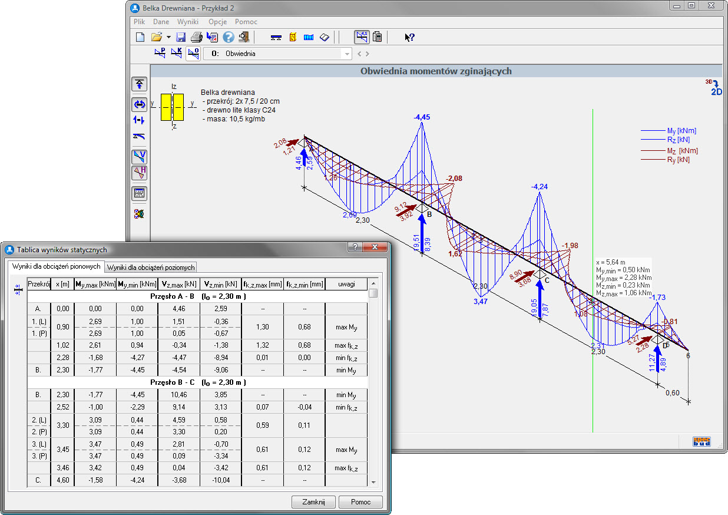The width and height of the screenshot is (728, 515).
Task: Show bending moments diagram from left sidebar
Action: coord(139,104)
